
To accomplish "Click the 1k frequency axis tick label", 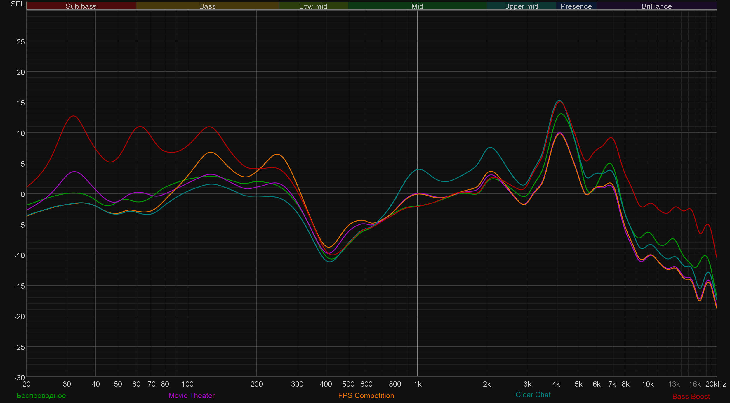I will coord(418,384).
